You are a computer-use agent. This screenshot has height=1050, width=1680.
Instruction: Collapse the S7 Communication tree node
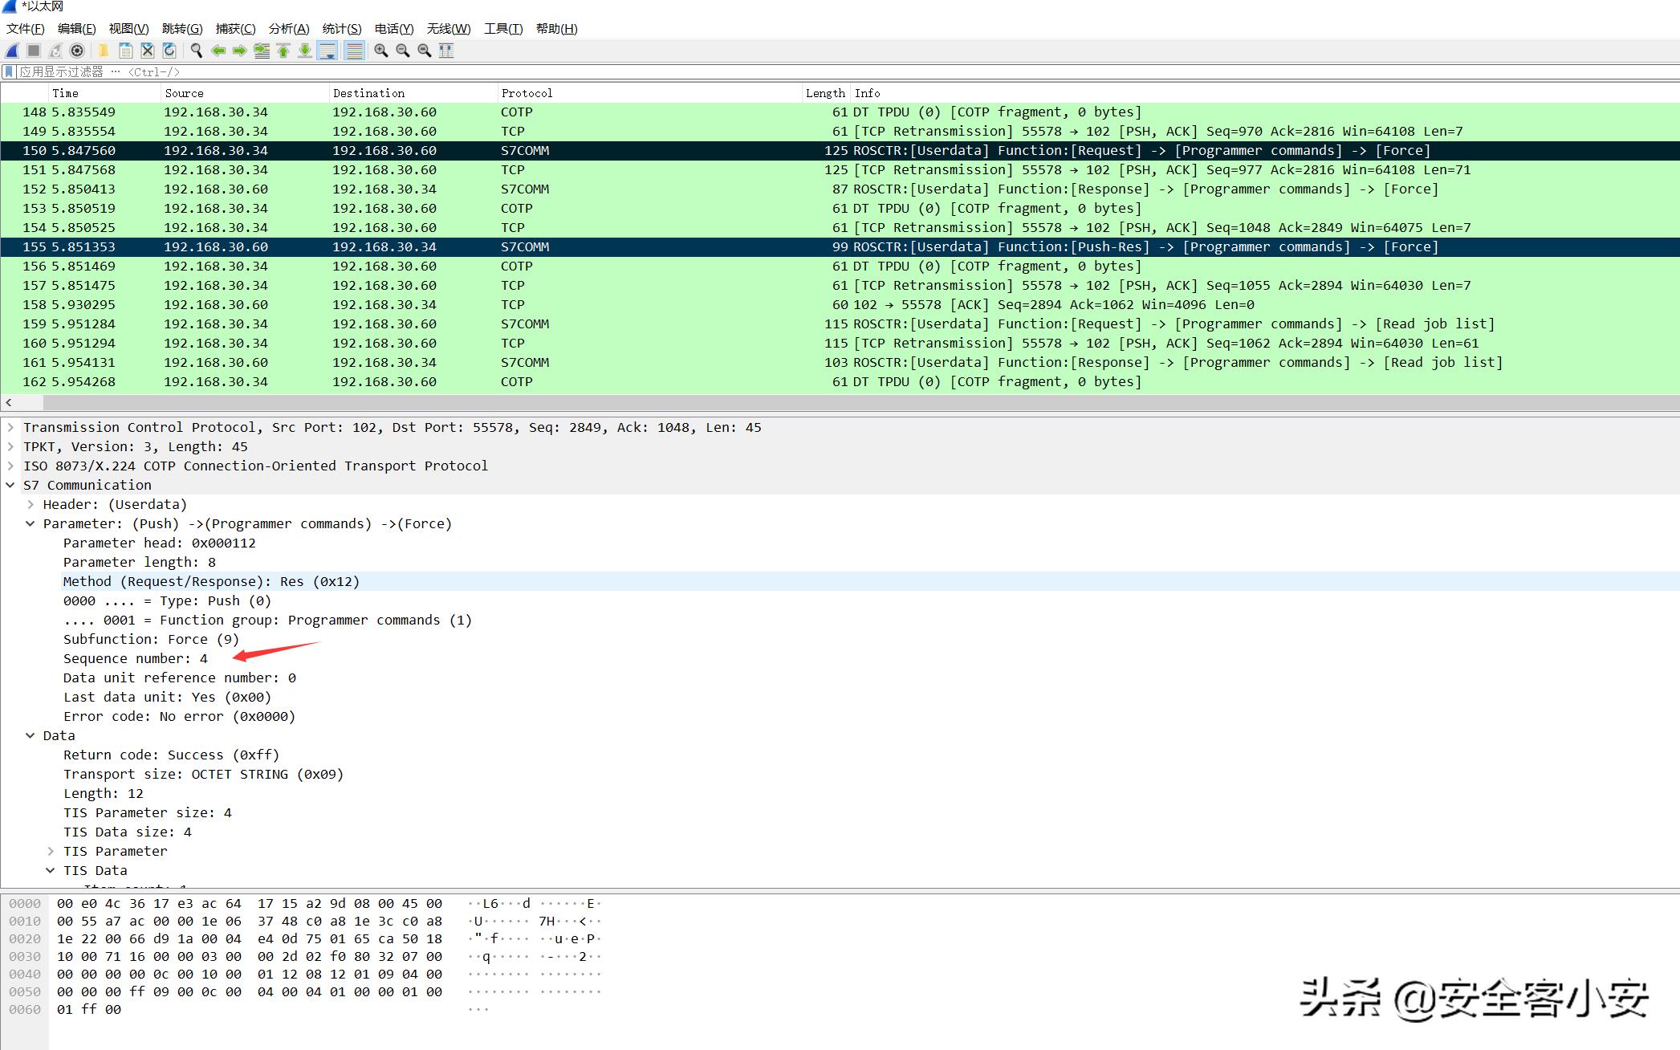[10, 485]
